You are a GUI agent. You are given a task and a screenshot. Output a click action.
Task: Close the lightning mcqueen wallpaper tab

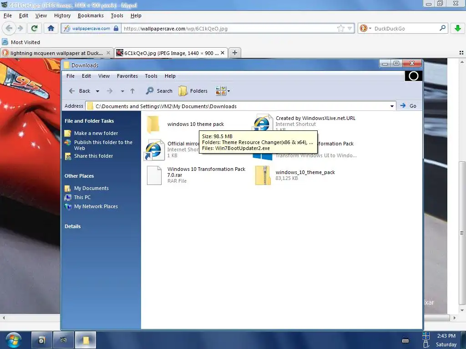108,53
